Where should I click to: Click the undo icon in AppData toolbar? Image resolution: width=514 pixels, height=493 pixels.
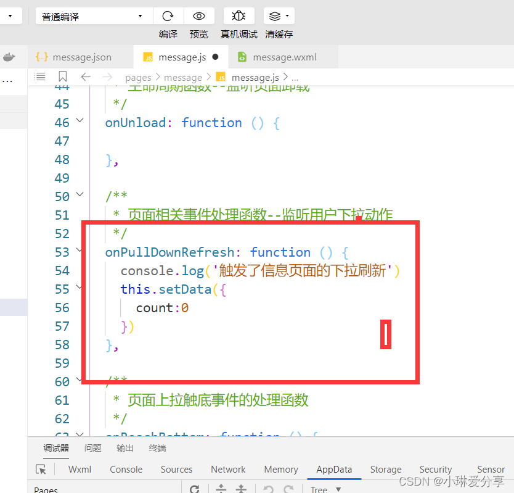269,489
